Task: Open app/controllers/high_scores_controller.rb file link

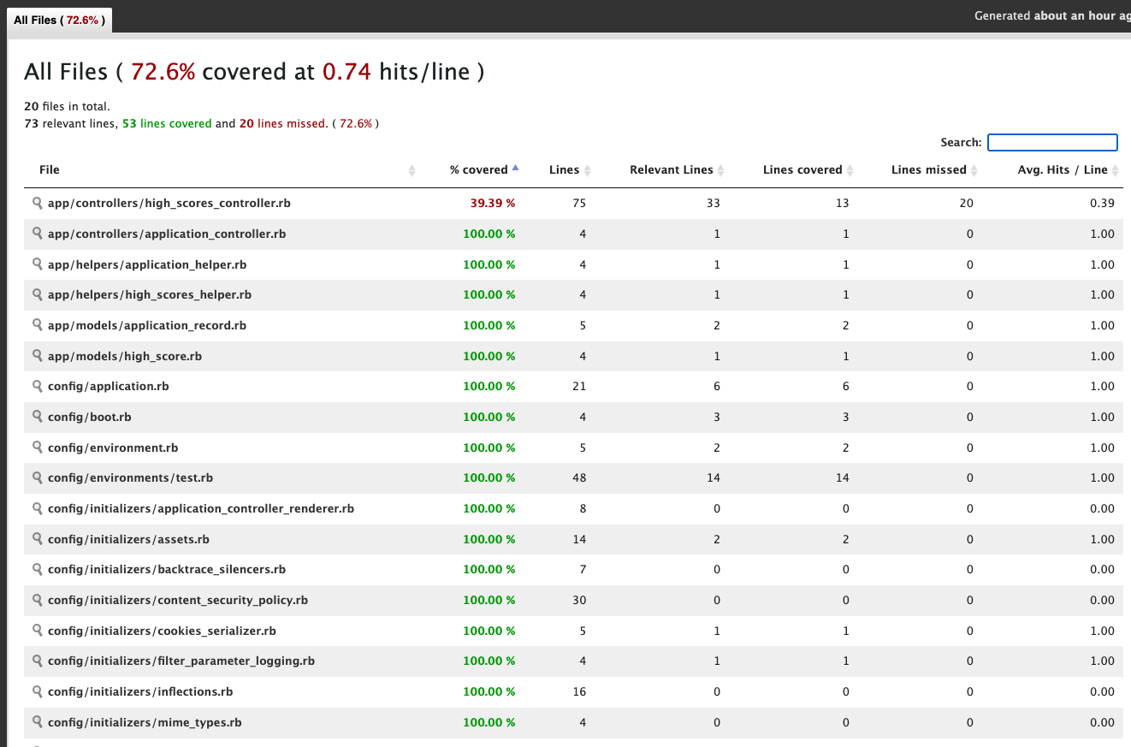Action: pos(169,204)
